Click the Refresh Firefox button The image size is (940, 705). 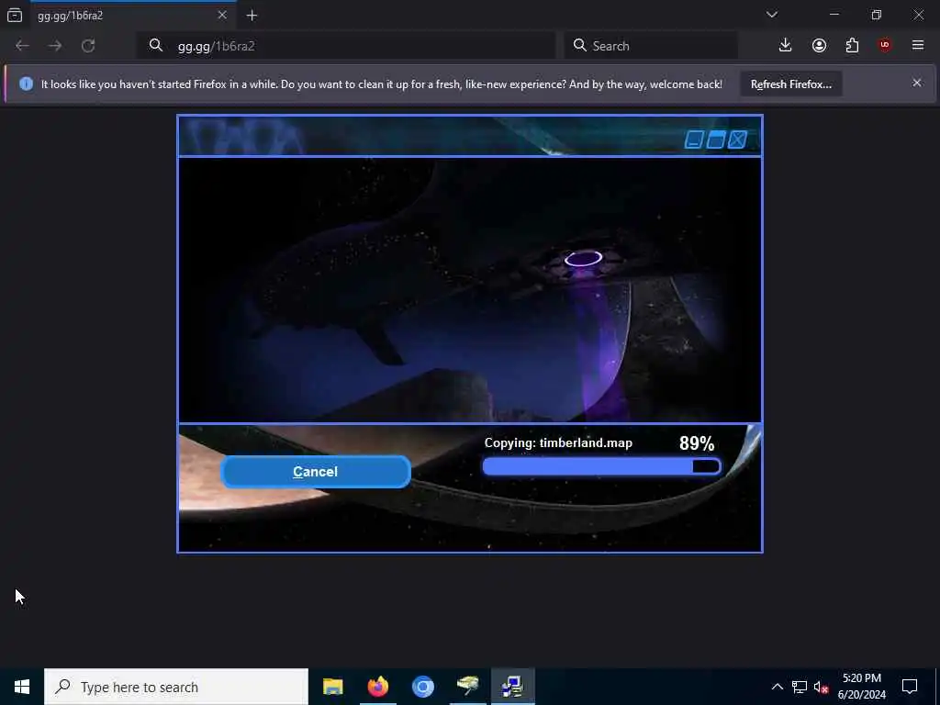[x=790, y=84]
